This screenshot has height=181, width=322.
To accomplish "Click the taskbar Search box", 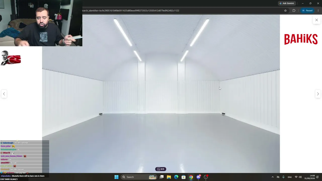I will click(139, 177).
